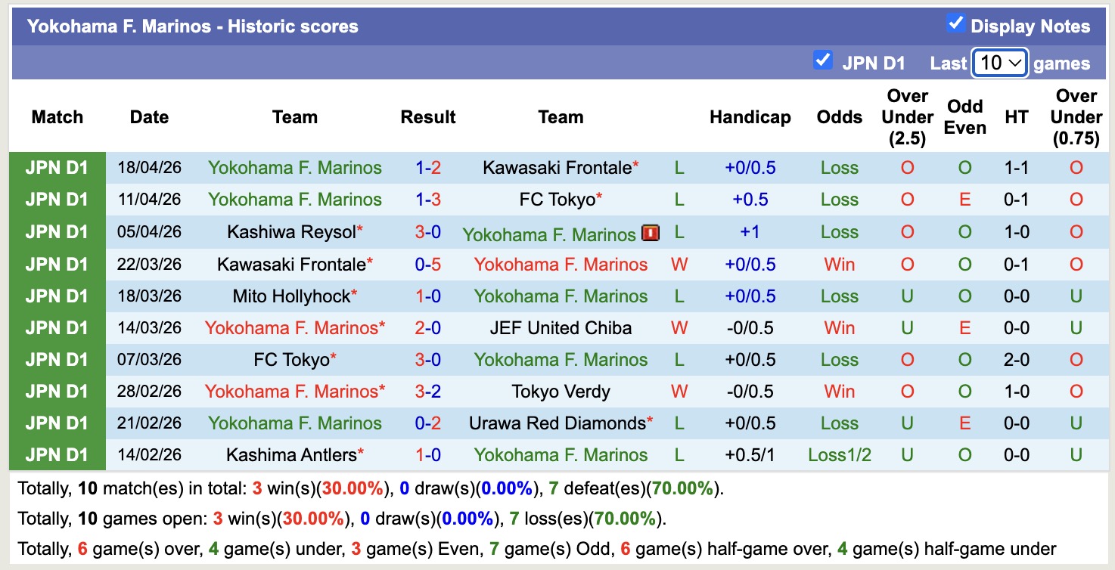Sort the table by the Date column header
1115x570 pixels.
tap(148, 117)
